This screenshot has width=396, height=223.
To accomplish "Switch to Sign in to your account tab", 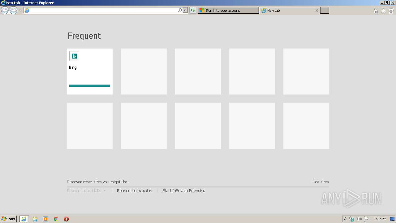I will 228,11.
